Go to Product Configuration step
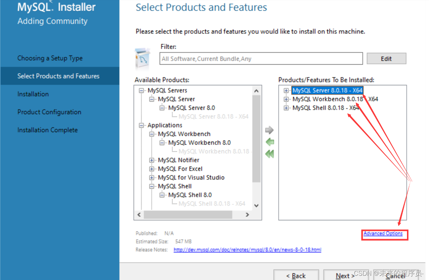Viewport: 429px width, 280px height. (49, 112)
